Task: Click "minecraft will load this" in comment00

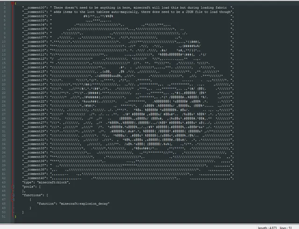Action: click(x=156, y=7)
